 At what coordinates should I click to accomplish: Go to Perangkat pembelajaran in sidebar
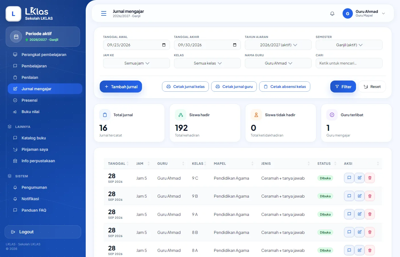coord(45,55)
